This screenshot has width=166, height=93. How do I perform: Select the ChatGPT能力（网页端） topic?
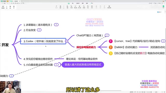point(90,35)
